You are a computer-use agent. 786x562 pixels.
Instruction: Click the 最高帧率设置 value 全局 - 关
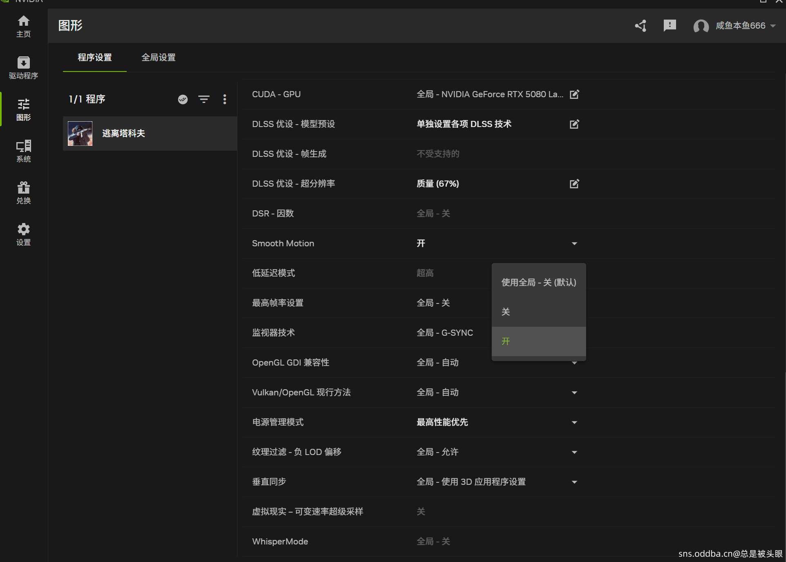(433, 303)
